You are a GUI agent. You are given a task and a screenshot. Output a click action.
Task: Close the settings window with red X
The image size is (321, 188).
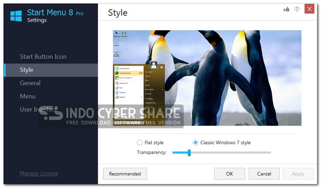coord(309,9)
